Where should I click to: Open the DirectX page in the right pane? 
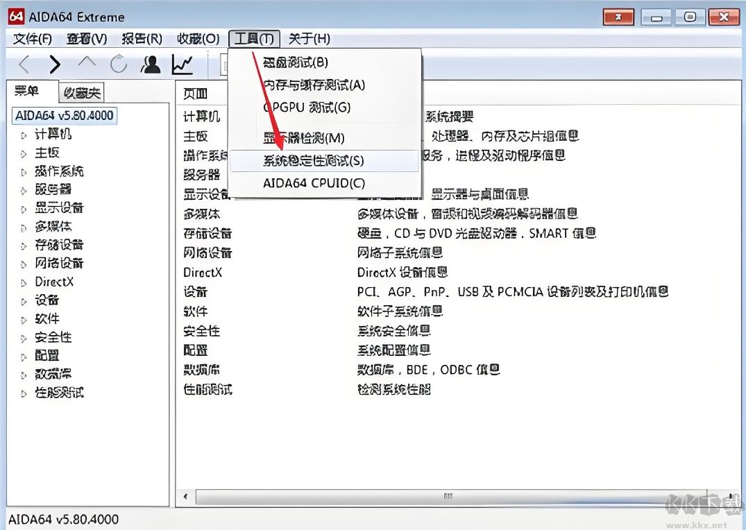203,273
